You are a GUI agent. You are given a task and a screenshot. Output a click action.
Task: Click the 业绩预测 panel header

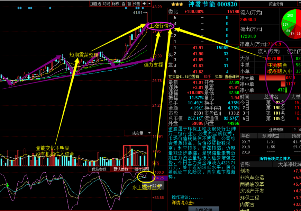(276, 130)
